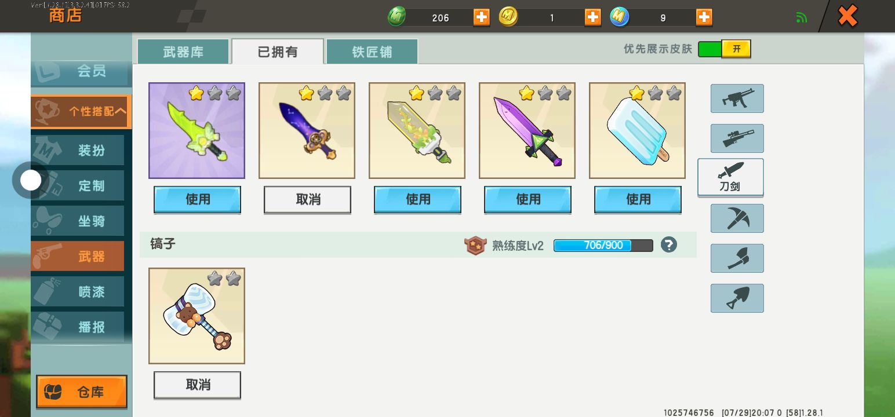The width and height of the screenshot is (895, 417).
Task: Click the proficiency 706/900 progress bar
Action: click(603, 246)
